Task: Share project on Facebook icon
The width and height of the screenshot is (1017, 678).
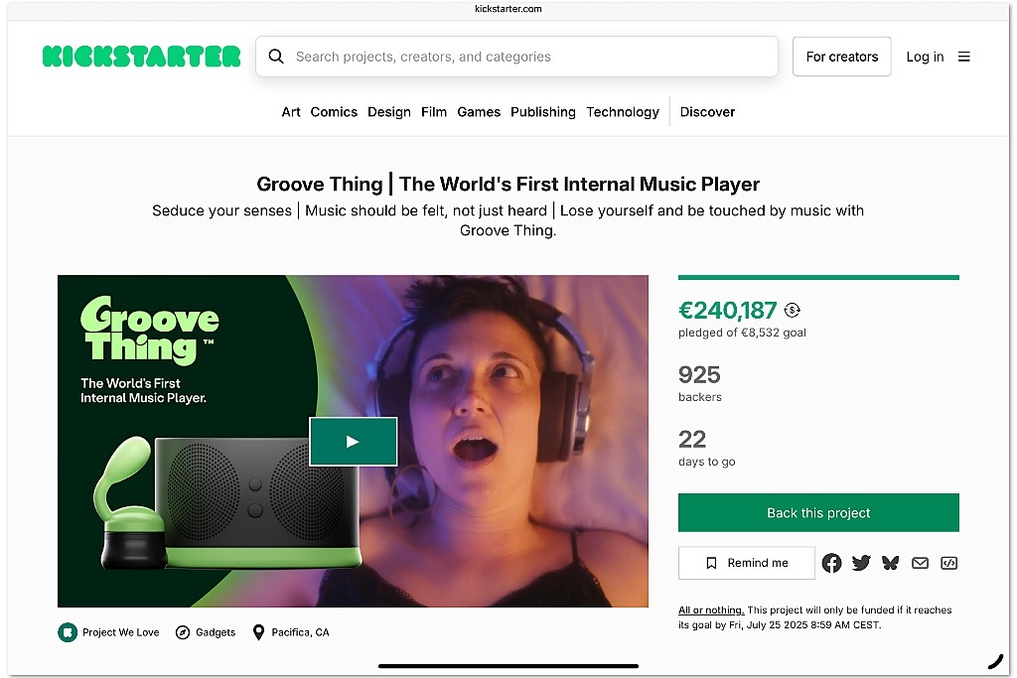Action: 831,563
